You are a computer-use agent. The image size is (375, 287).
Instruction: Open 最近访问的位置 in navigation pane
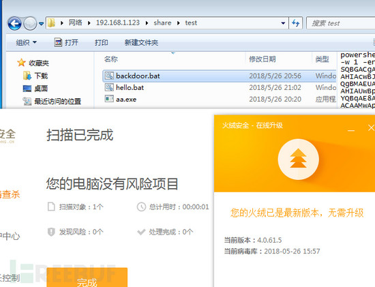pyautogui.click(x=52, y=101)
